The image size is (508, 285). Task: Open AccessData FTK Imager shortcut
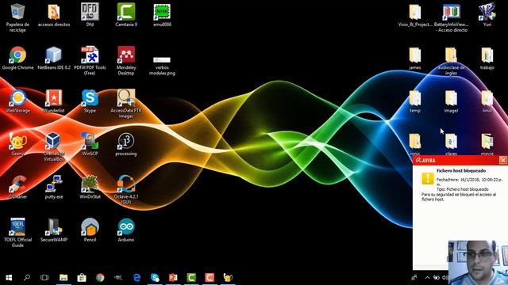pos(126,104)
